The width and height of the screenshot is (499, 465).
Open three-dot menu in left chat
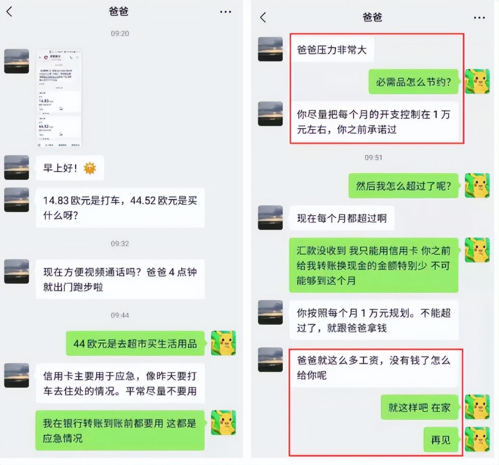coord(226,12)
